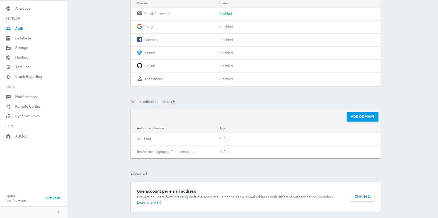
Task: Follow the Learn more link
Action: pyautogui.click(x=146, y=203)
